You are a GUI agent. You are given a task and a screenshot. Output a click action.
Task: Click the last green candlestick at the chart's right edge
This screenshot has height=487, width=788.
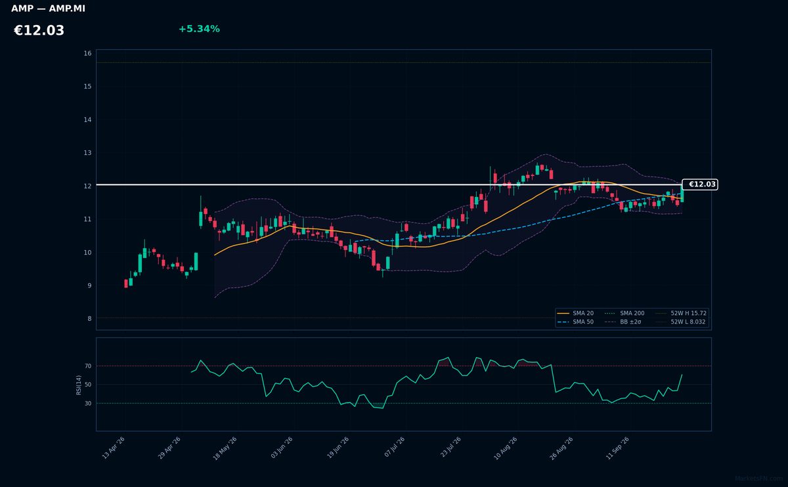pyautogui.click(x=682, y=193)
